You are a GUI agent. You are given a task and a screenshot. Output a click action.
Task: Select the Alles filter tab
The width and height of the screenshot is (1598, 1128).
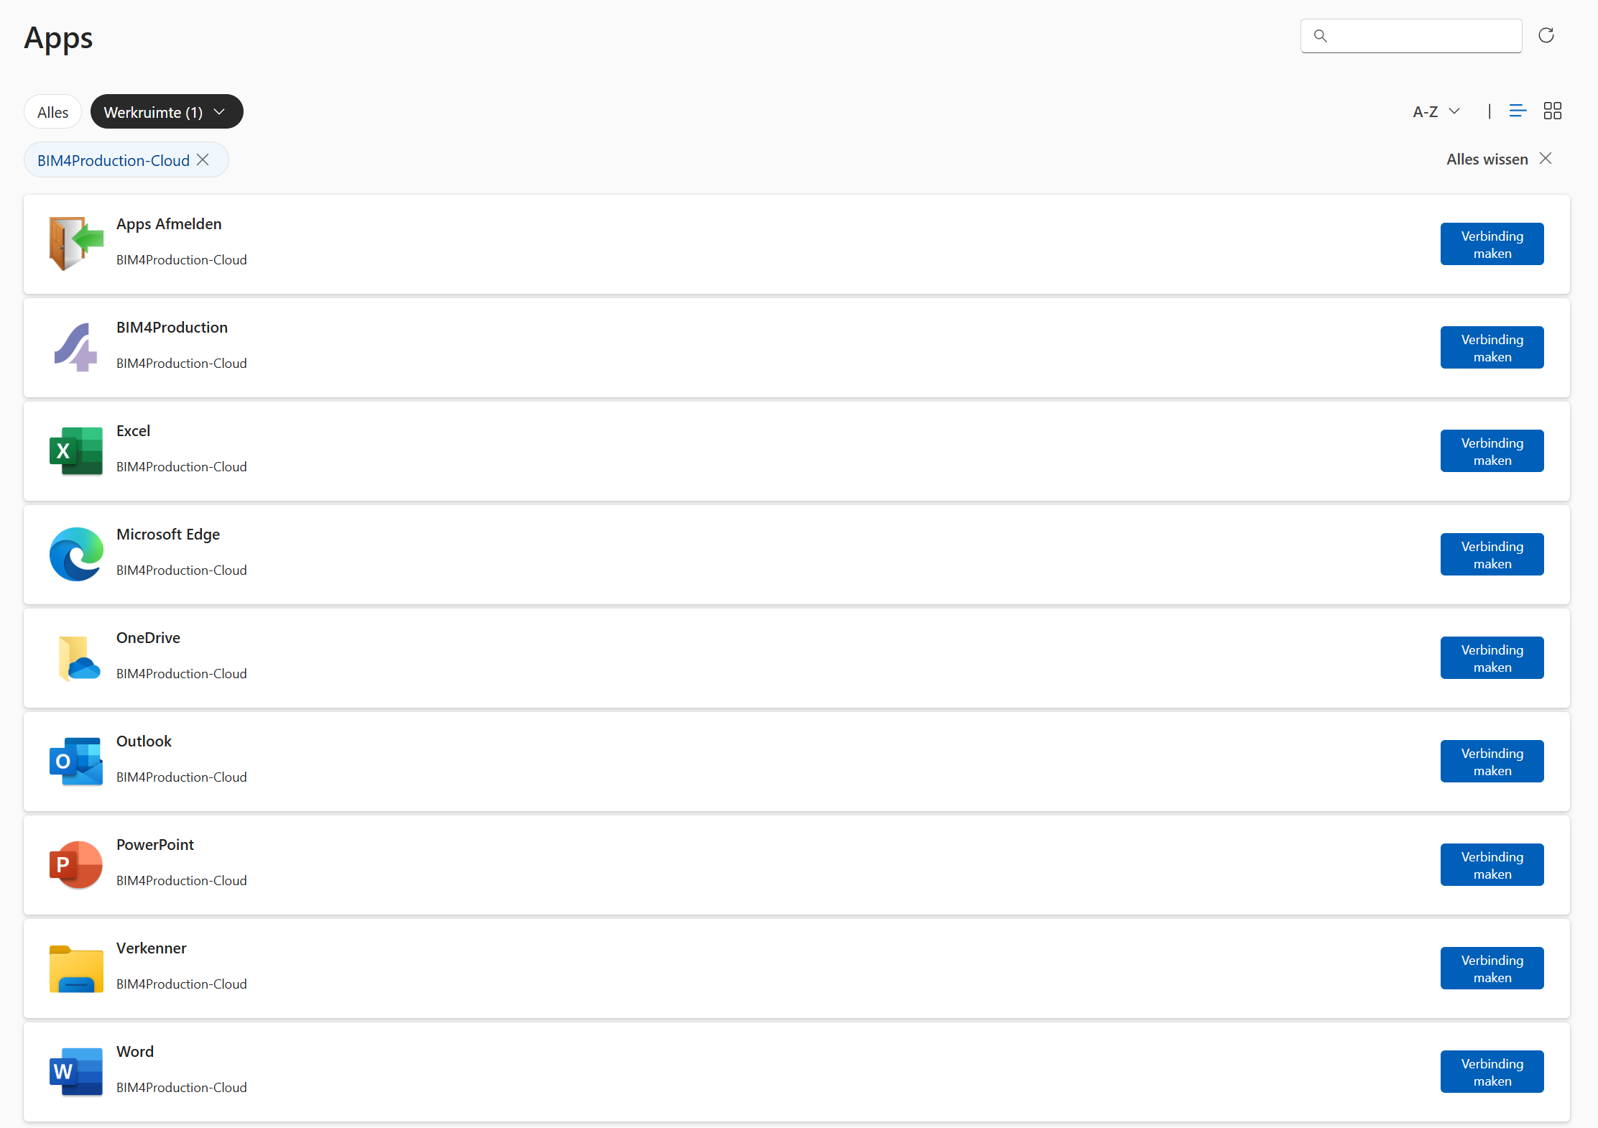[52, 112]
